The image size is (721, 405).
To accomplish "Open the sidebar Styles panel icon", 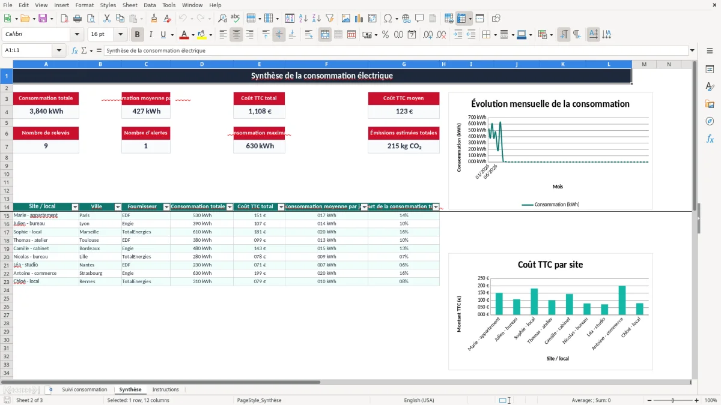I will tap(710, 87).
